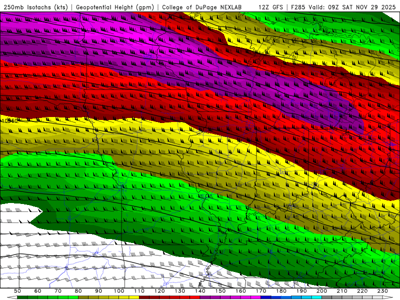
Task: Click the '110' value on the color scale
Action: tap(139, 291)
